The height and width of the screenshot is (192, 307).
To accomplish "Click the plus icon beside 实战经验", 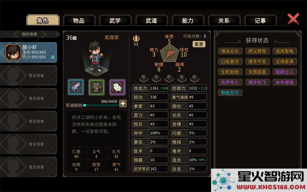I will pos(123,103).
